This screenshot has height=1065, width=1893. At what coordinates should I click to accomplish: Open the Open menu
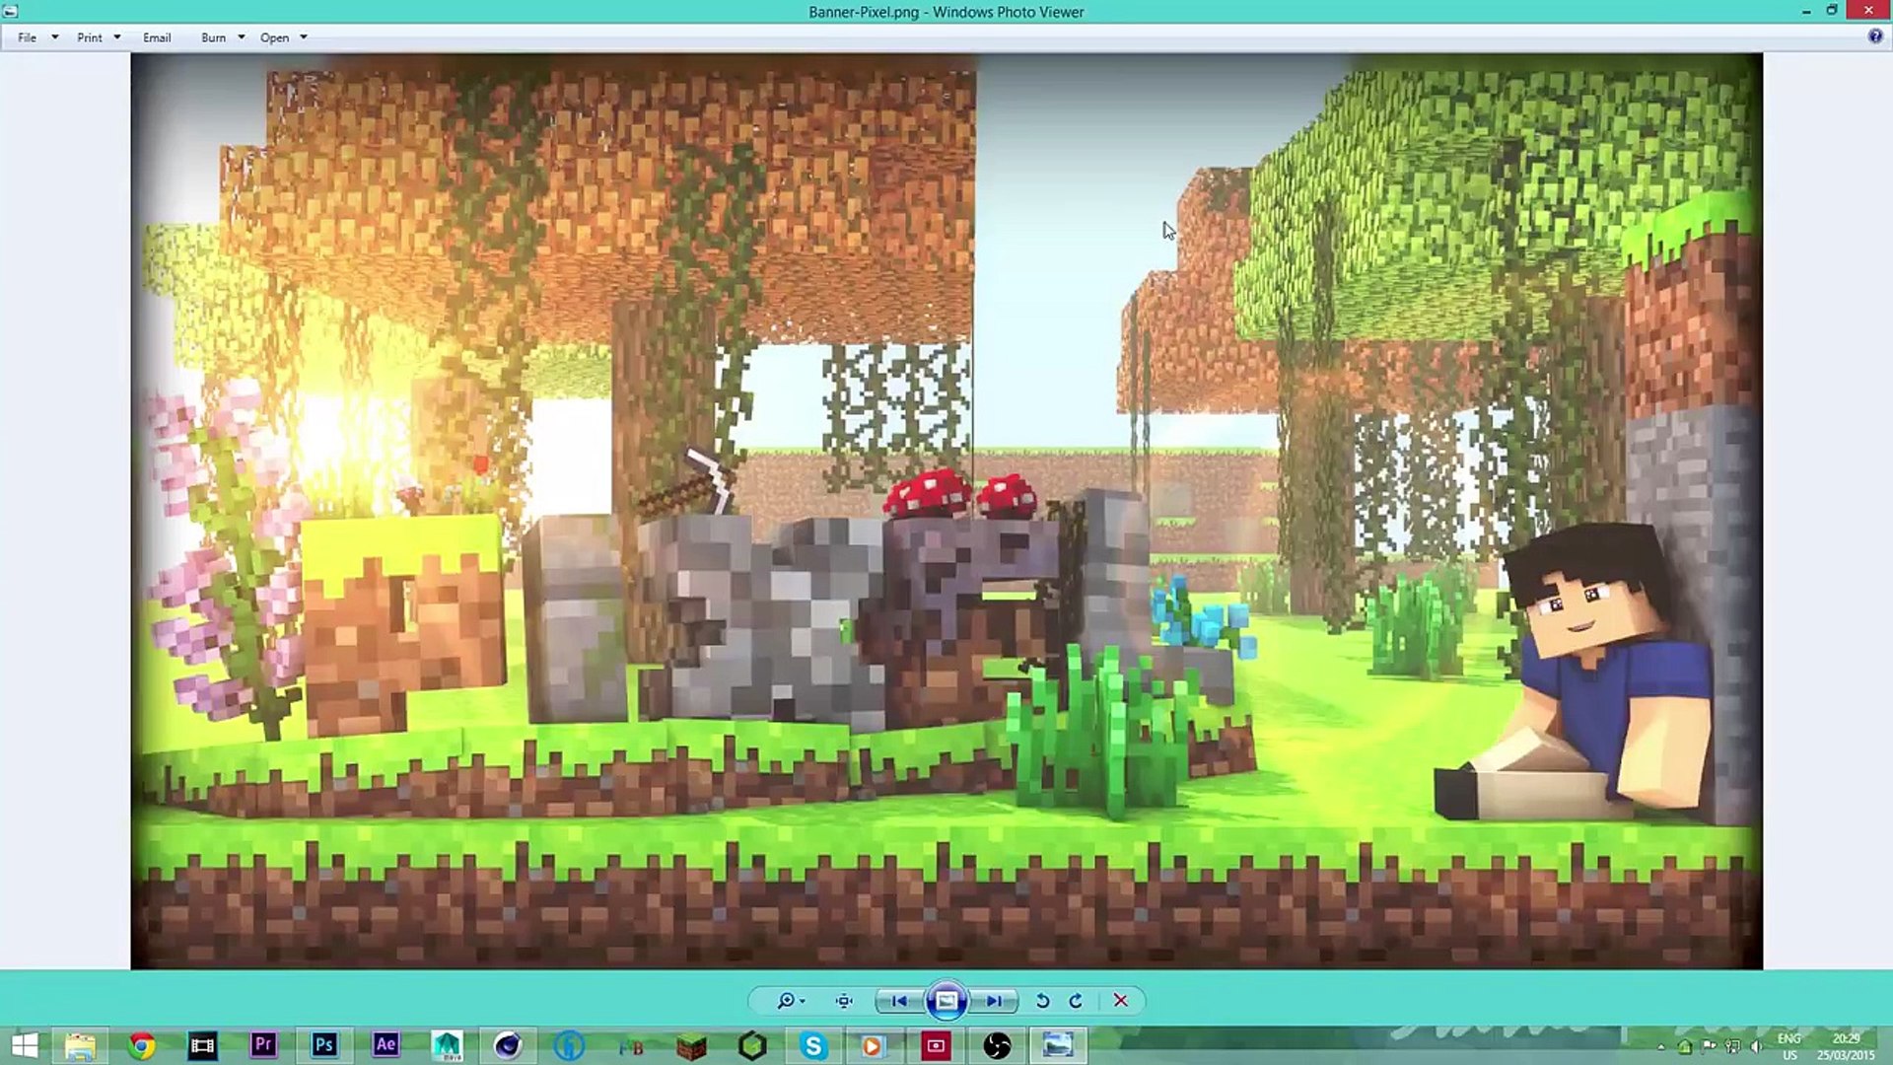275,37
